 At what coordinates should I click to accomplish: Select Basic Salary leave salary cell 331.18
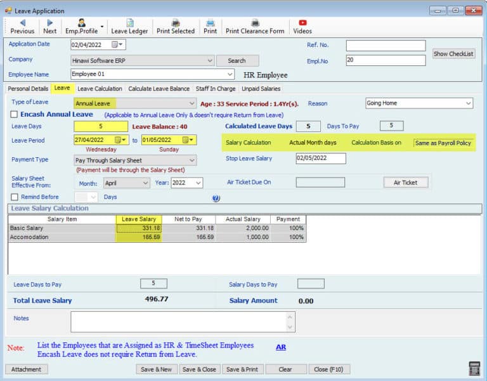click(139, 228)
